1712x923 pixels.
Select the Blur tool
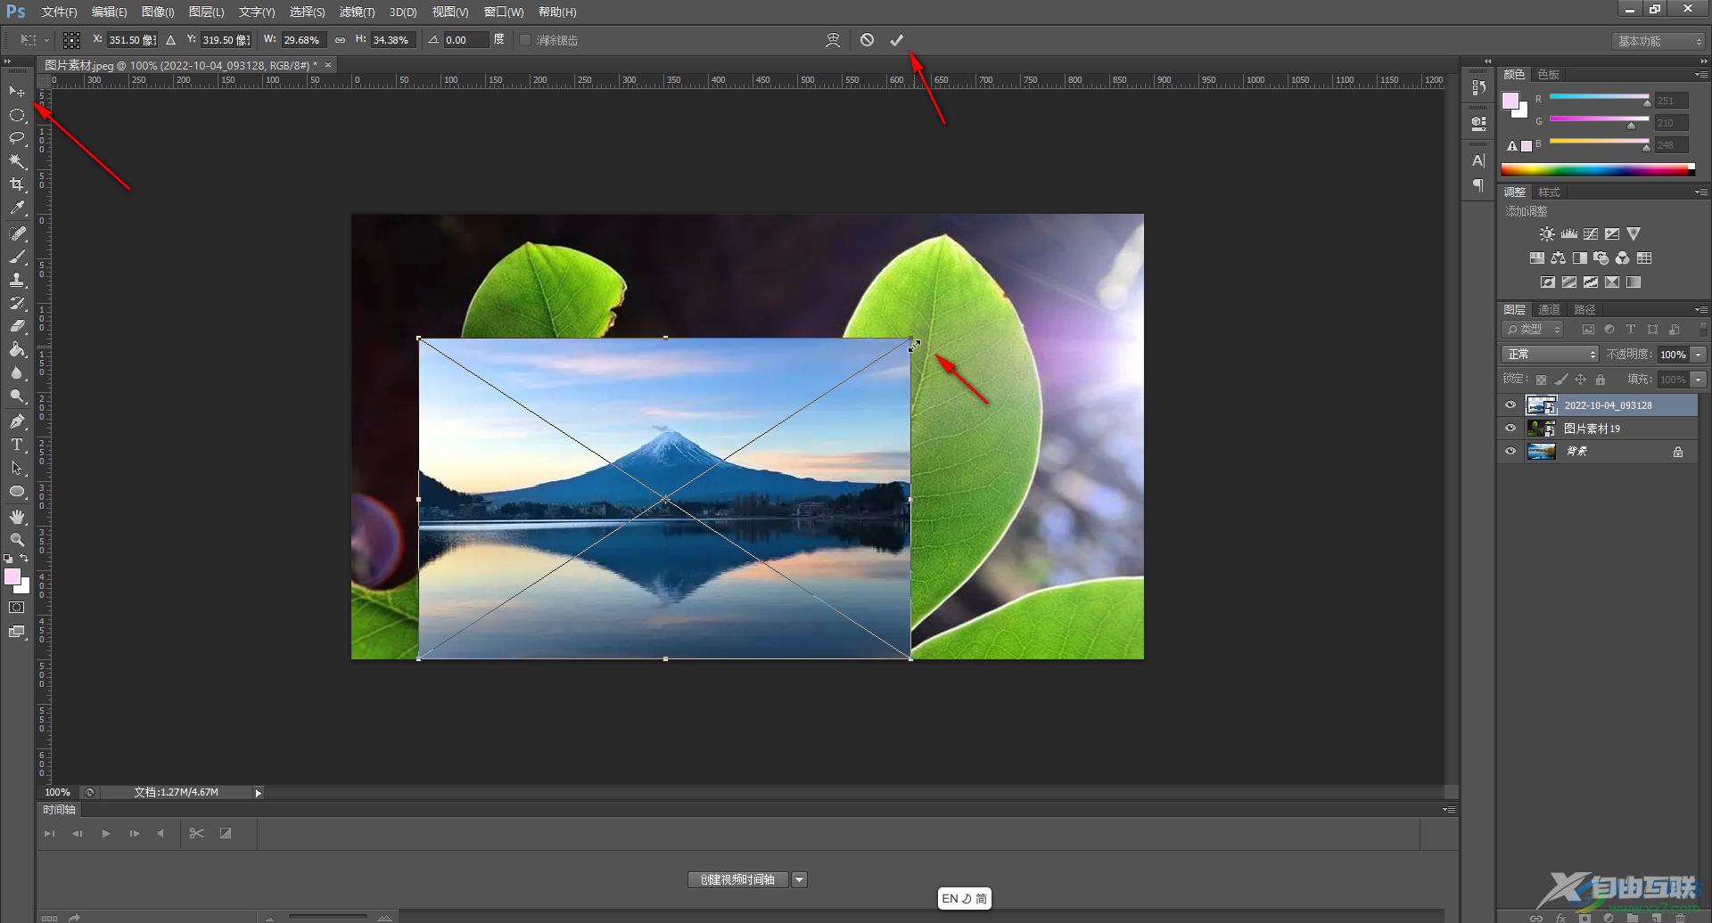coord(17,373)
